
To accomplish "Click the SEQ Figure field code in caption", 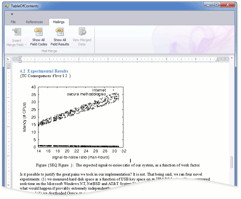I will pos(61,165).
